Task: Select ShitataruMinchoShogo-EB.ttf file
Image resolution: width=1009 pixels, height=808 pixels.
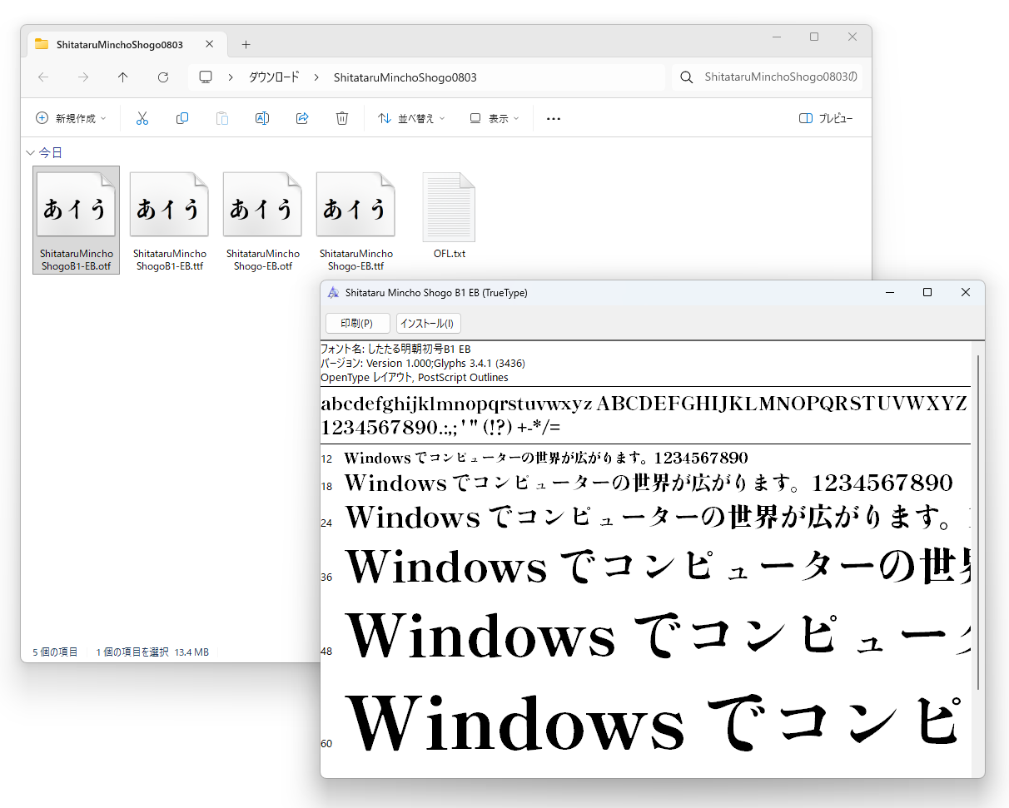Action: (356, 220)
